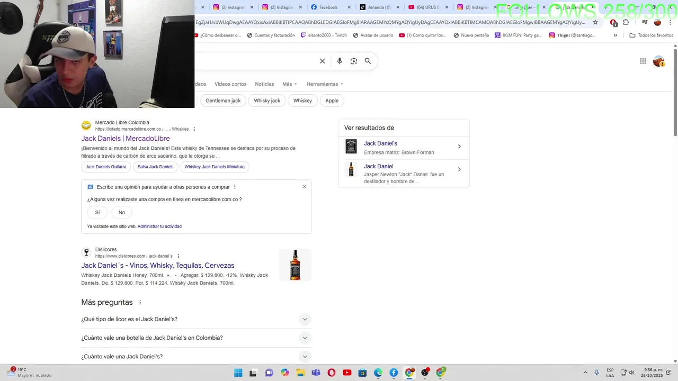Open Microsoft Store from taskbar

pos(362,373)
